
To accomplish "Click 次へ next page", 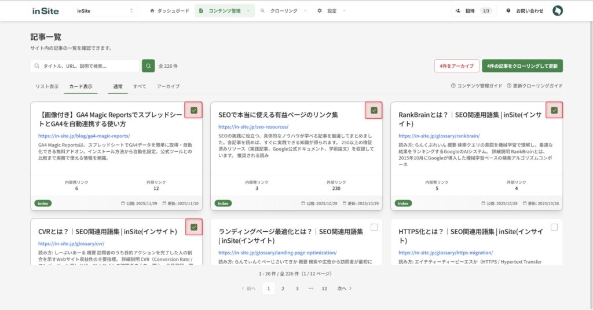I will (x=344, y=289).
